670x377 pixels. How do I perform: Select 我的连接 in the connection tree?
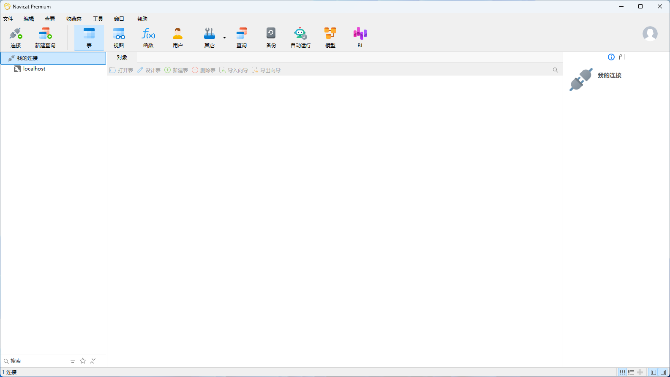pos(53,58)
